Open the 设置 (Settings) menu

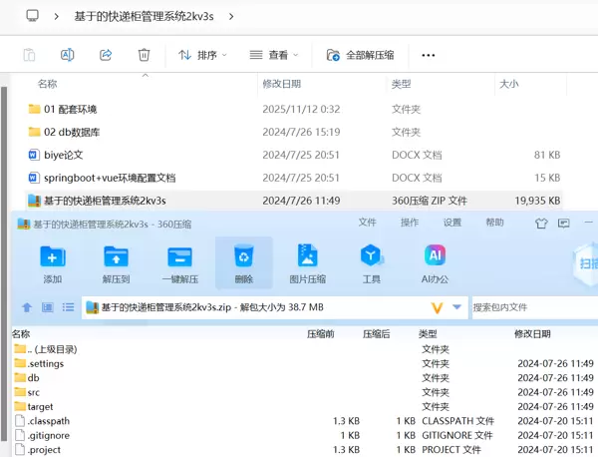(452, 223)
